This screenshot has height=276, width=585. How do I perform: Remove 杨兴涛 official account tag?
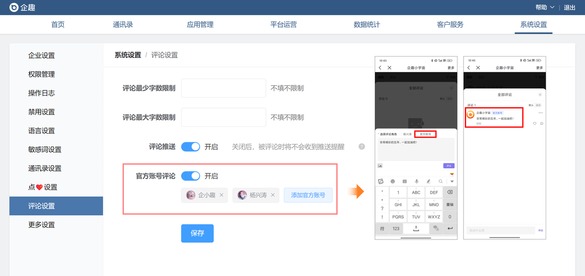pos(273,195)
